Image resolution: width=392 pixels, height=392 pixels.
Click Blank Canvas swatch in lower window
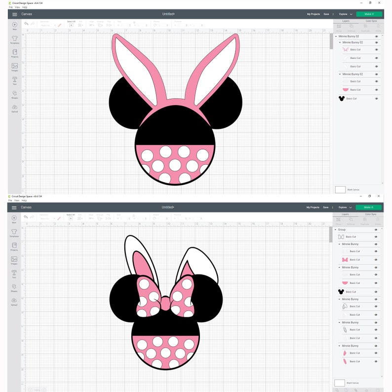coord(340,383)
